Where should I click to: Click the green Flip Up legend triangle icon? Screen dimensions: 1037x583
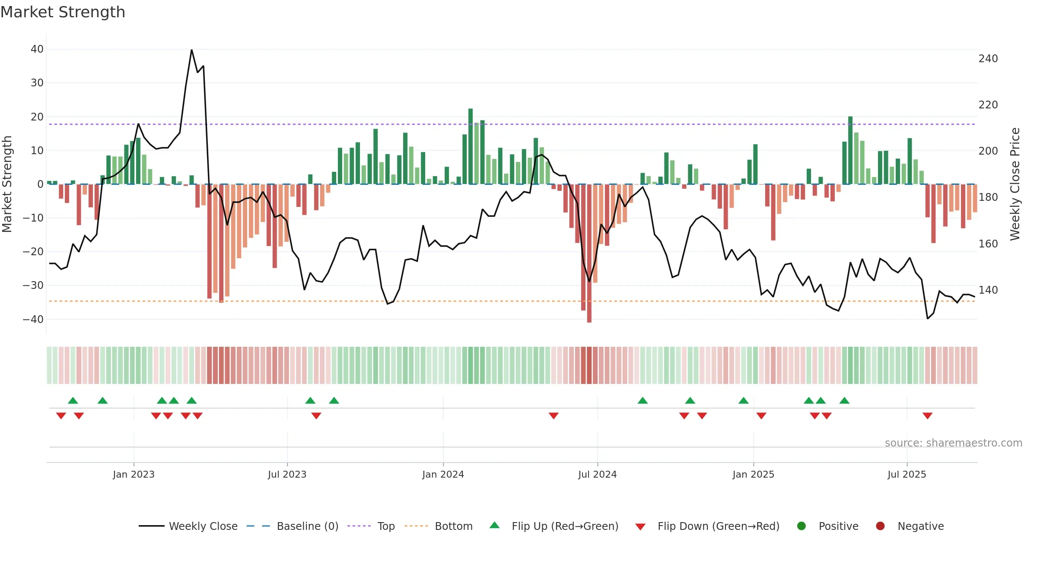(x=494, y=525)
